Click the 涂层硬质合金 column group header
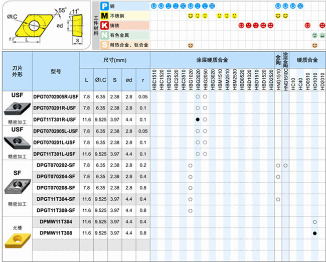Screen dimensions: 326x262 pos(212,58)
